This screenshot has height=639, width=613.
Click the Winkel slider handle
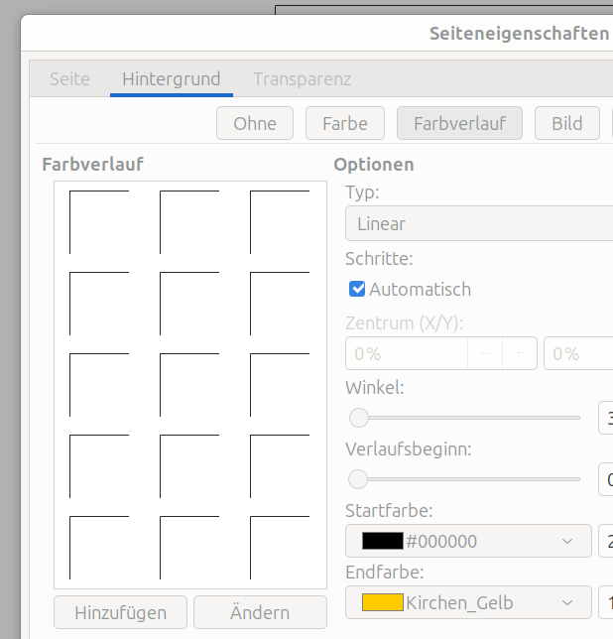point(359,418)
